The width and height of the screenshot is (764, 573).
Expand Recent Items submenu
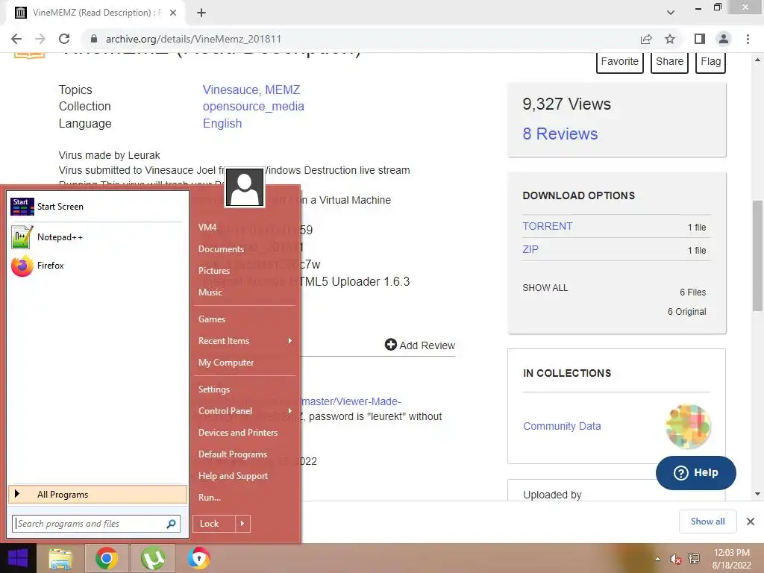(245, 341)
